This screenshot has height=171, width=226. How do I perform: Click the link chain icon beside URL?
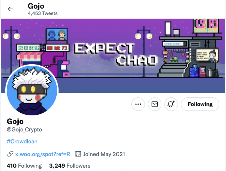[x=10, y=154]
